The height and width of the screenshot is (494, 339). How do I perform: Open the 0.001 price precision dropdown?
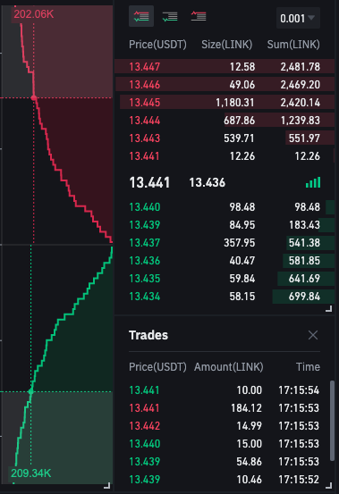[298, 18]
